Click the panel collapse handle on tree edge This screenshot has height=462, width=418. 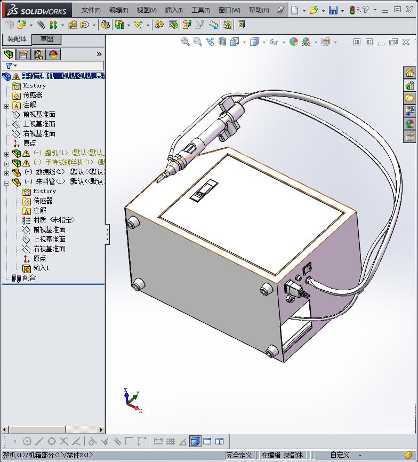(108, 234)
